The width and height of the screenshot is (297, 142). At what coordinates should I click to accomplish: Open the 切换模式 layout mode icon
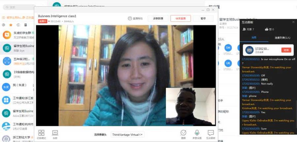click(x=41, y=133)
